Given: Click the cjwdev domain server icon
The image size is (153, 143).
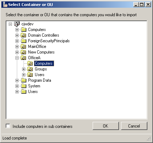Looking at the screenshot, I should [x=17, y=24].
